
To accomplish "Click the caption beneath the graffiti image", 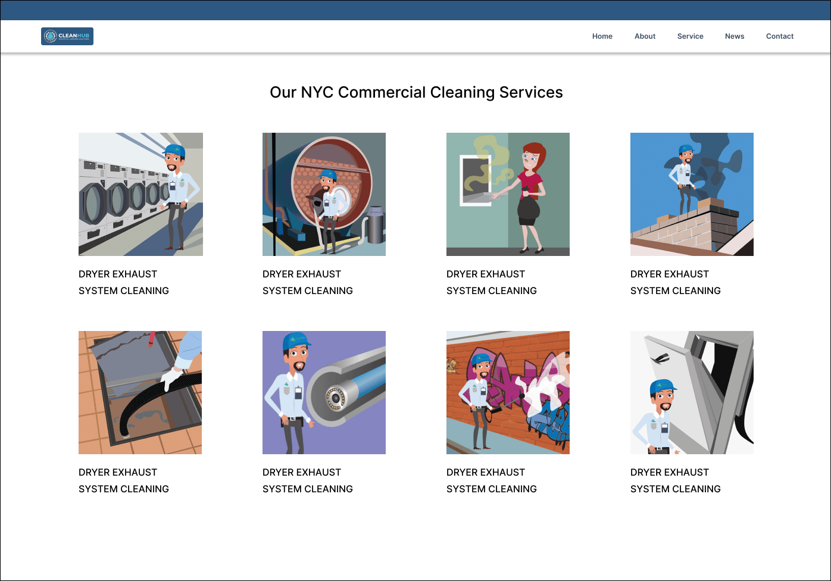I will [492, 480].
